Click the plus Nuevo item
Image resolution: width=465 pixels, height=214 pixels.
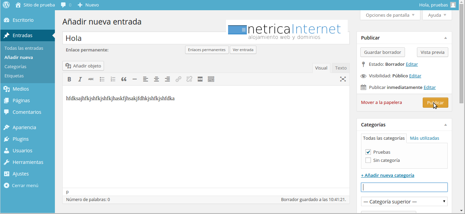[88, 5]
